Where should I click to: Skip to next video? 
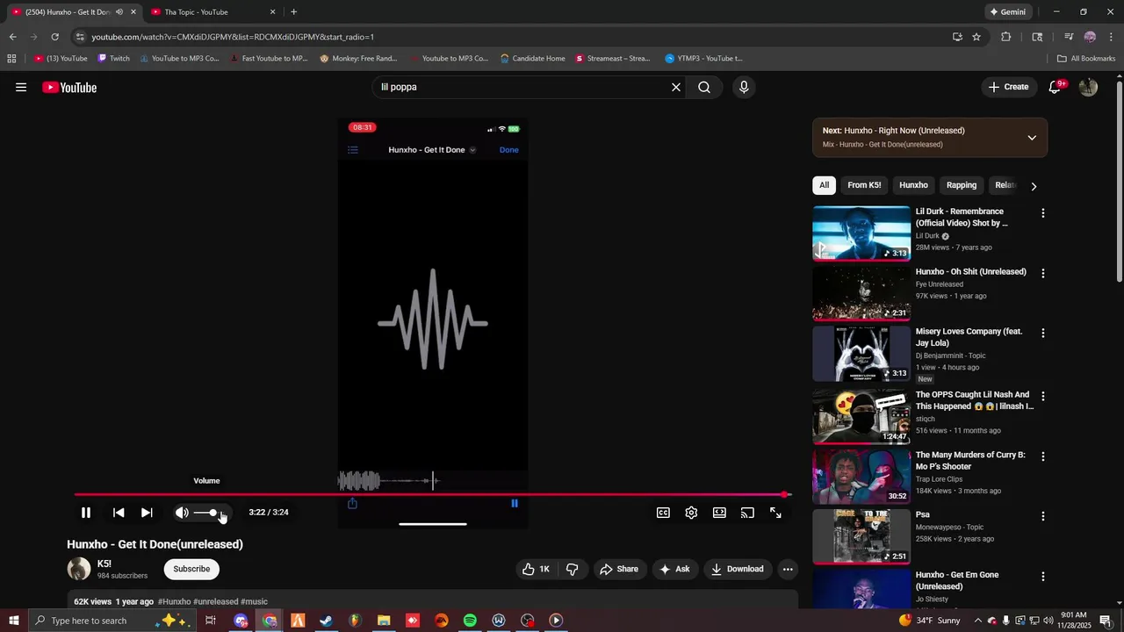click(x=147, y=513)
